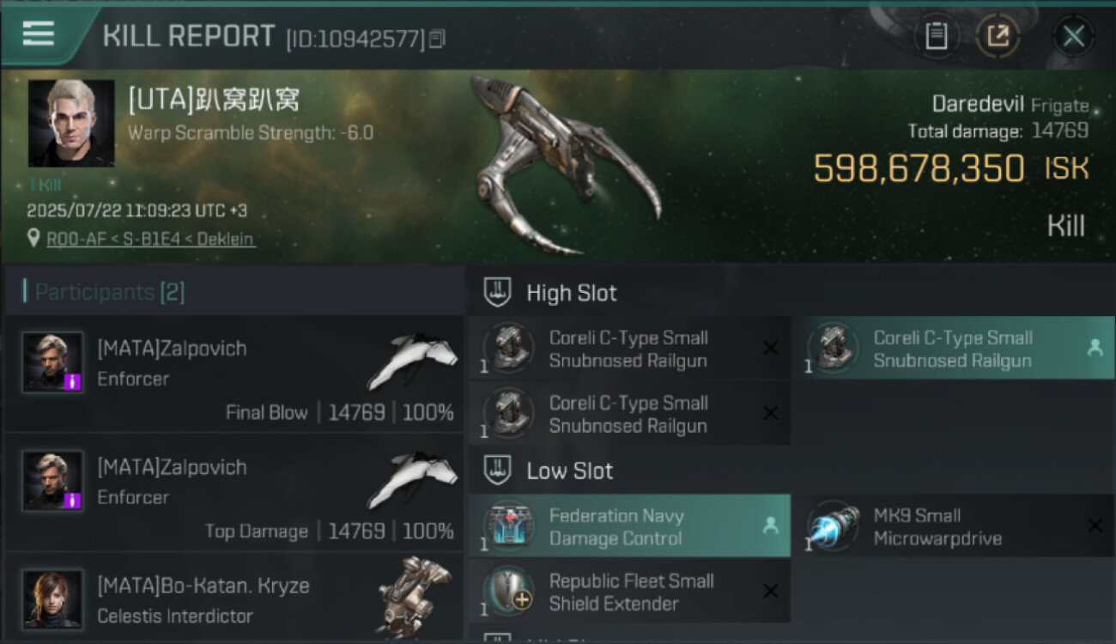Open victim pilot portrait
The height and width of the screenshot is (644, 1116).
[x=71, y=124]
